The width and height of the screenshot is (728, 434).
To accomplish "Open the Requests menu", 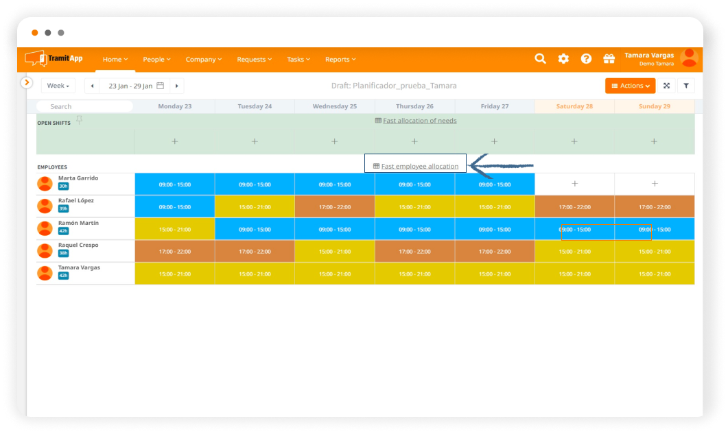I will click(x=254, y=60).
